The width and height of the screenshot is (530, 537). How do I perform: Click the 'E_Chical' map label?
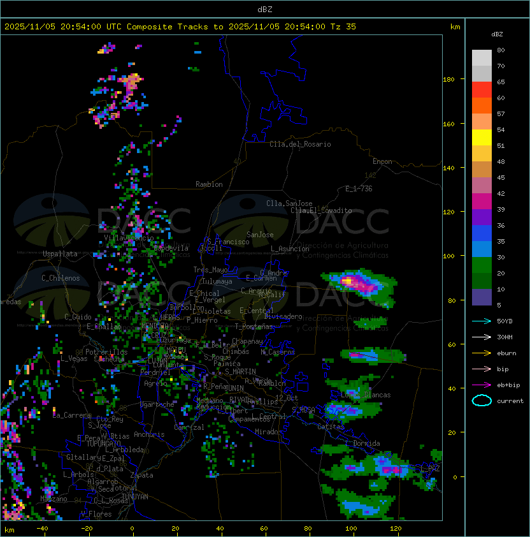(204, 293)
